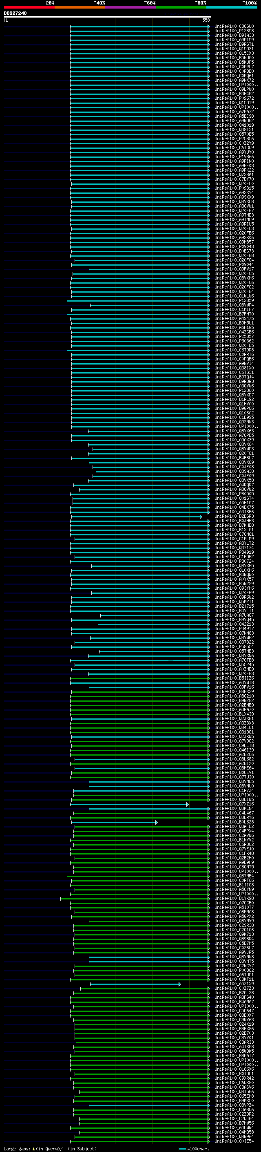Select hit label UniRef100_B5KUG0

click(234, 58)
